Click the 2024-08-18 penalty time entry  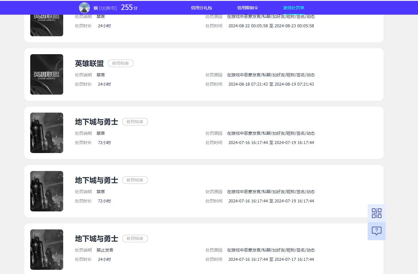point(271,84)
